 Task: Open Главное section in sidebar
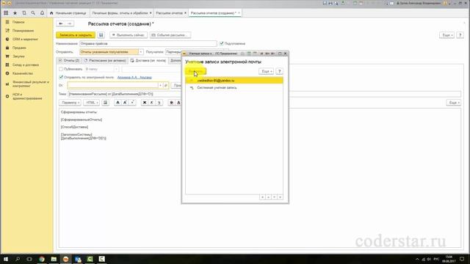click(18, 22)
